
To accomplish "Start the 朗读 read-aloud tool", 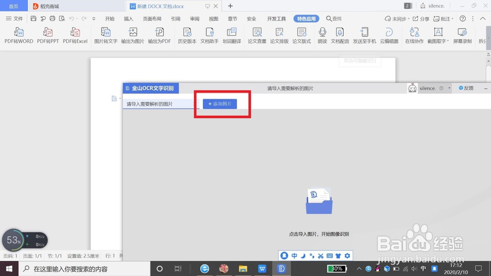I will (x=322, y=35).
